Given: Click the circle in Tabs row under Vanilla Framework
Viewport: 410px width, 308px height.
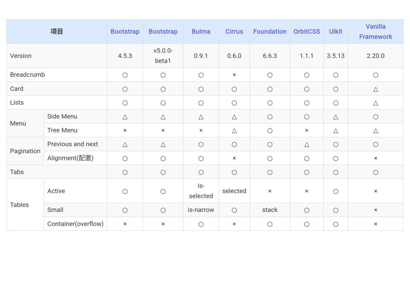Looking at the screenshot, I should pyautogui.click(x=376, y=172).
